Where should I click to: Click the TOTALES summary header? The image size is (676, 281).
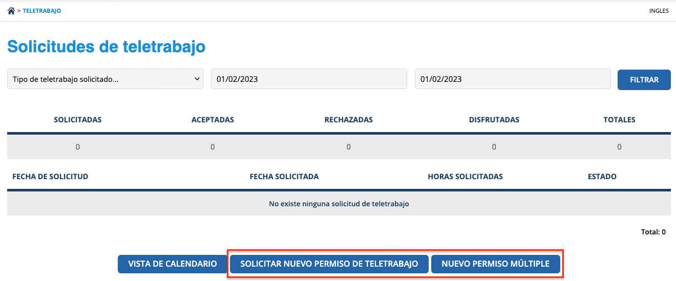[x=619, y=120]
